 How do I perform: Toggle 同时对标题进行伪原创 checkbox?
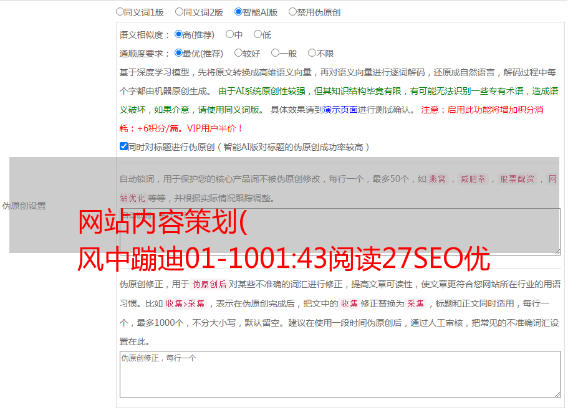click(123, 146)
